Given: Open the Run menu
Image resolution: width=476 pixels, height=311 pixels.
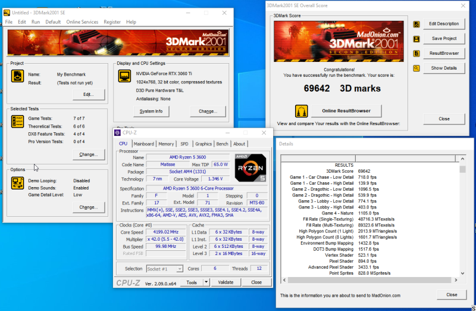Looking at the screenshot, I should (36, 22).
